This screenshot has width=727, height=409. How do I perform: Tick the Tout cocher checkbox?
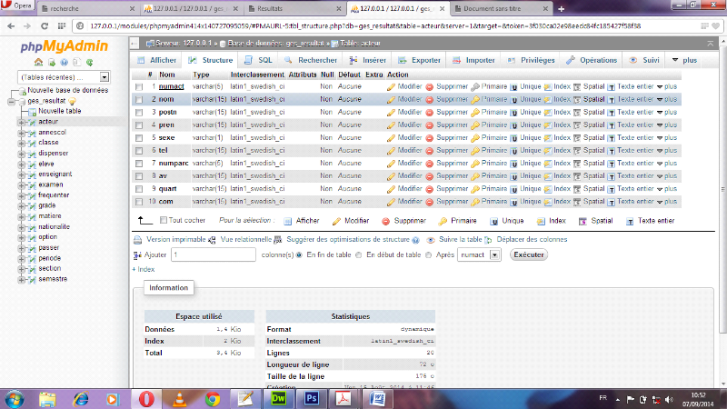point(164,220)
